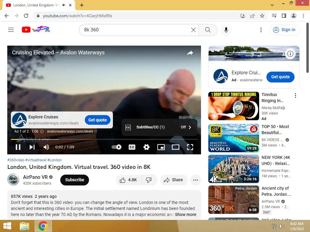Mute the video player volume
The width and height of the screenshot is (310, 232).
click(46, 147)
